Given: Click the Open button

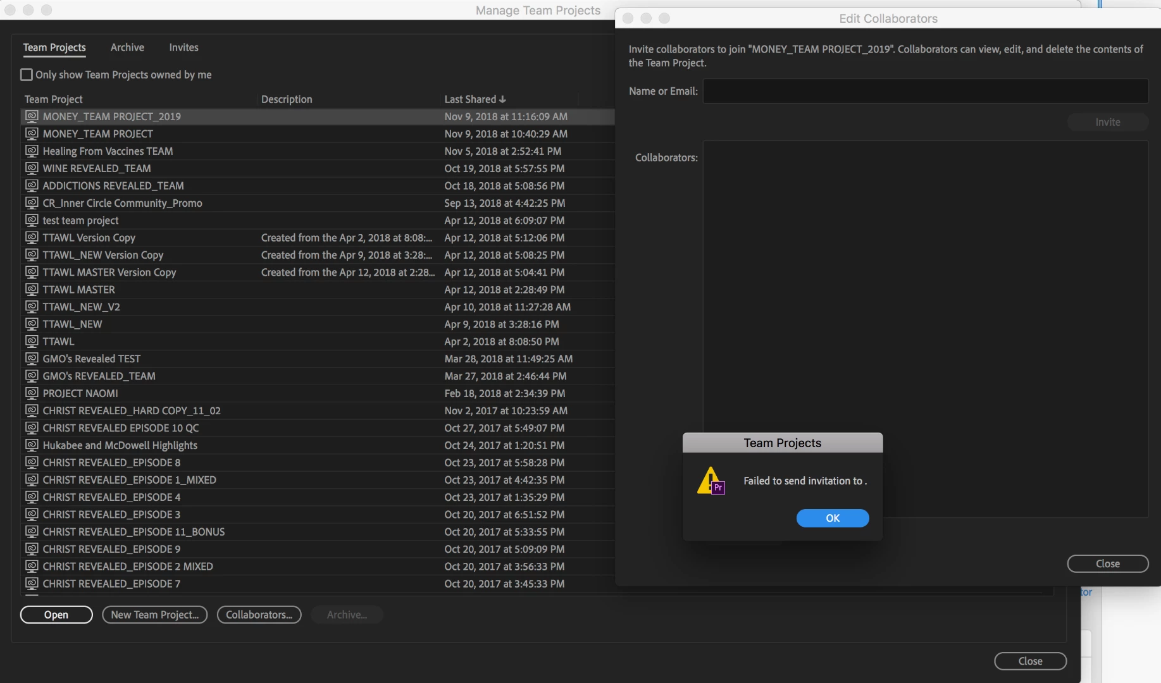Looking at the screenshot, I should 56,615.
